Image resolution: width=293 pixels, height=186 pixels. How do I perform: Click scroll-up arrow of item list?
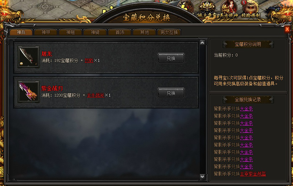tap(202, 43)
